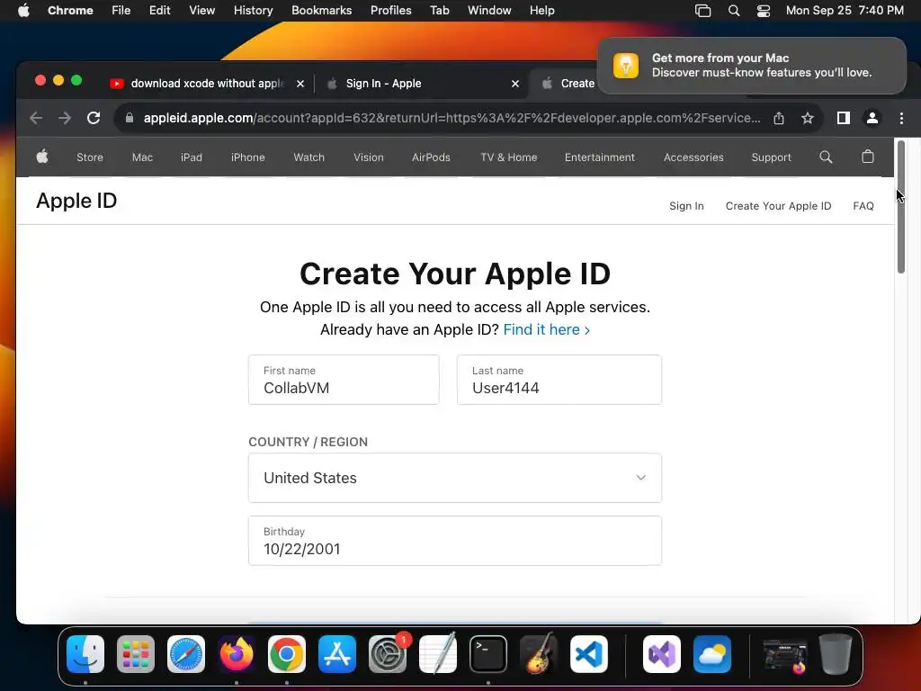Open the Trash in the dock
The image size is (921, 691).
point(836,654)
